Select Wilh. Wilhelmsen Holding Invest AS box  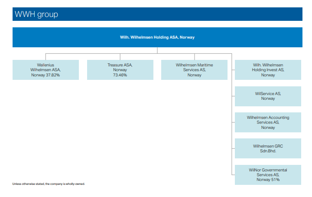268,70
